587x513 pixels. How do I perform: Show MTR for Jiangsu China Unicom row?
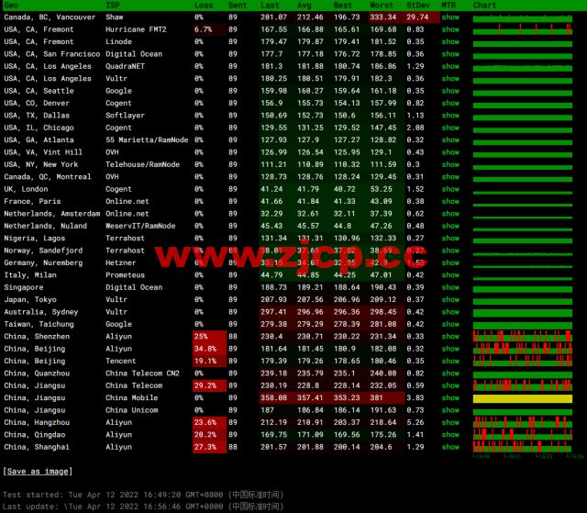(x=450, y=410)
